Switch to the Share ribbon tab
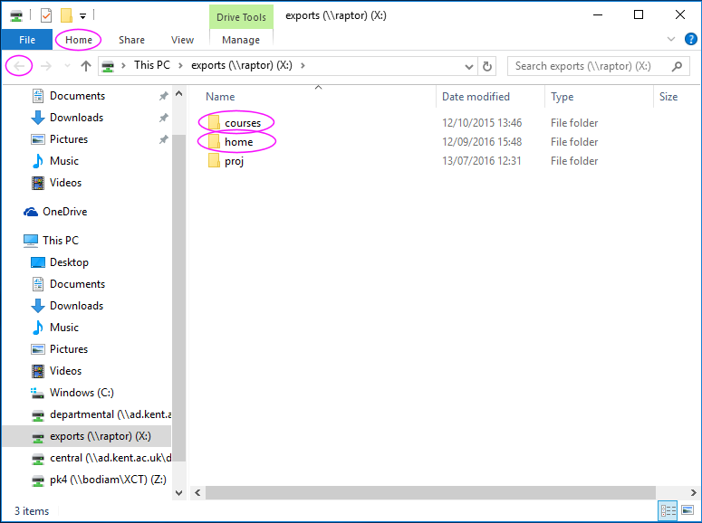This screenshot has width=702, height=523. pyautogui.click(x=131, y=40)
